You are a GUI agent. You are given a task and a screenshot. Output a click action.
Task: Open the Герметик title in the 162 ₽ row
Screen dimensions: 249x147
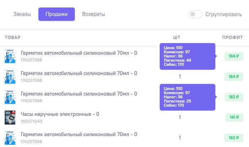click(79, 135)
